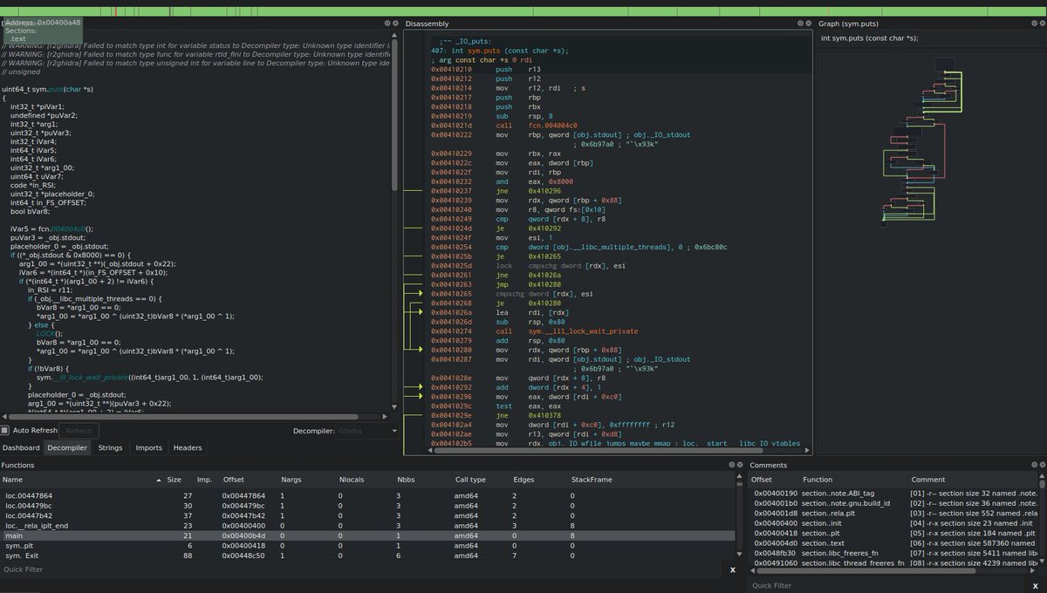
Task: Click the 'int sym.puts (const char *s);' graph header
Action: tap(870, 38)
